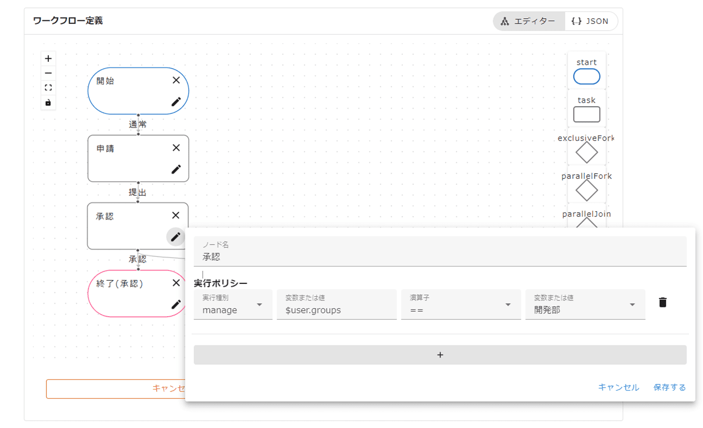
Task: Switch to the エディター tab
Action: [529, 21]
